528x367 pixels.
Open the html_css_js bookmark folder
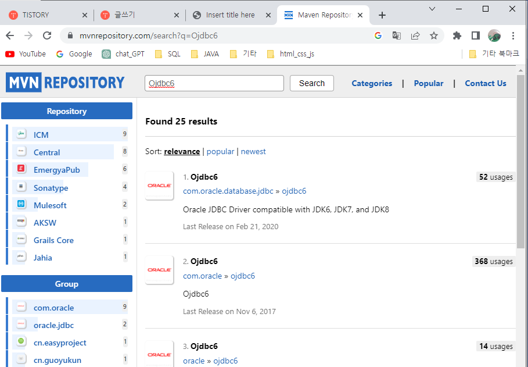pyautogui.click(x=290, y=54)
